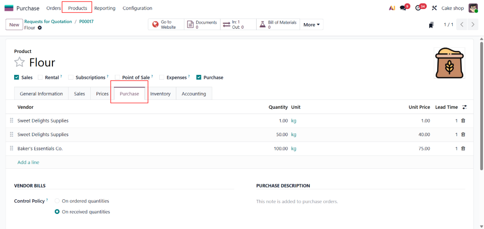This screenshot has width=484, height=229.
Task: Click the favorite star next to Flour
Action: pos(19,63)
